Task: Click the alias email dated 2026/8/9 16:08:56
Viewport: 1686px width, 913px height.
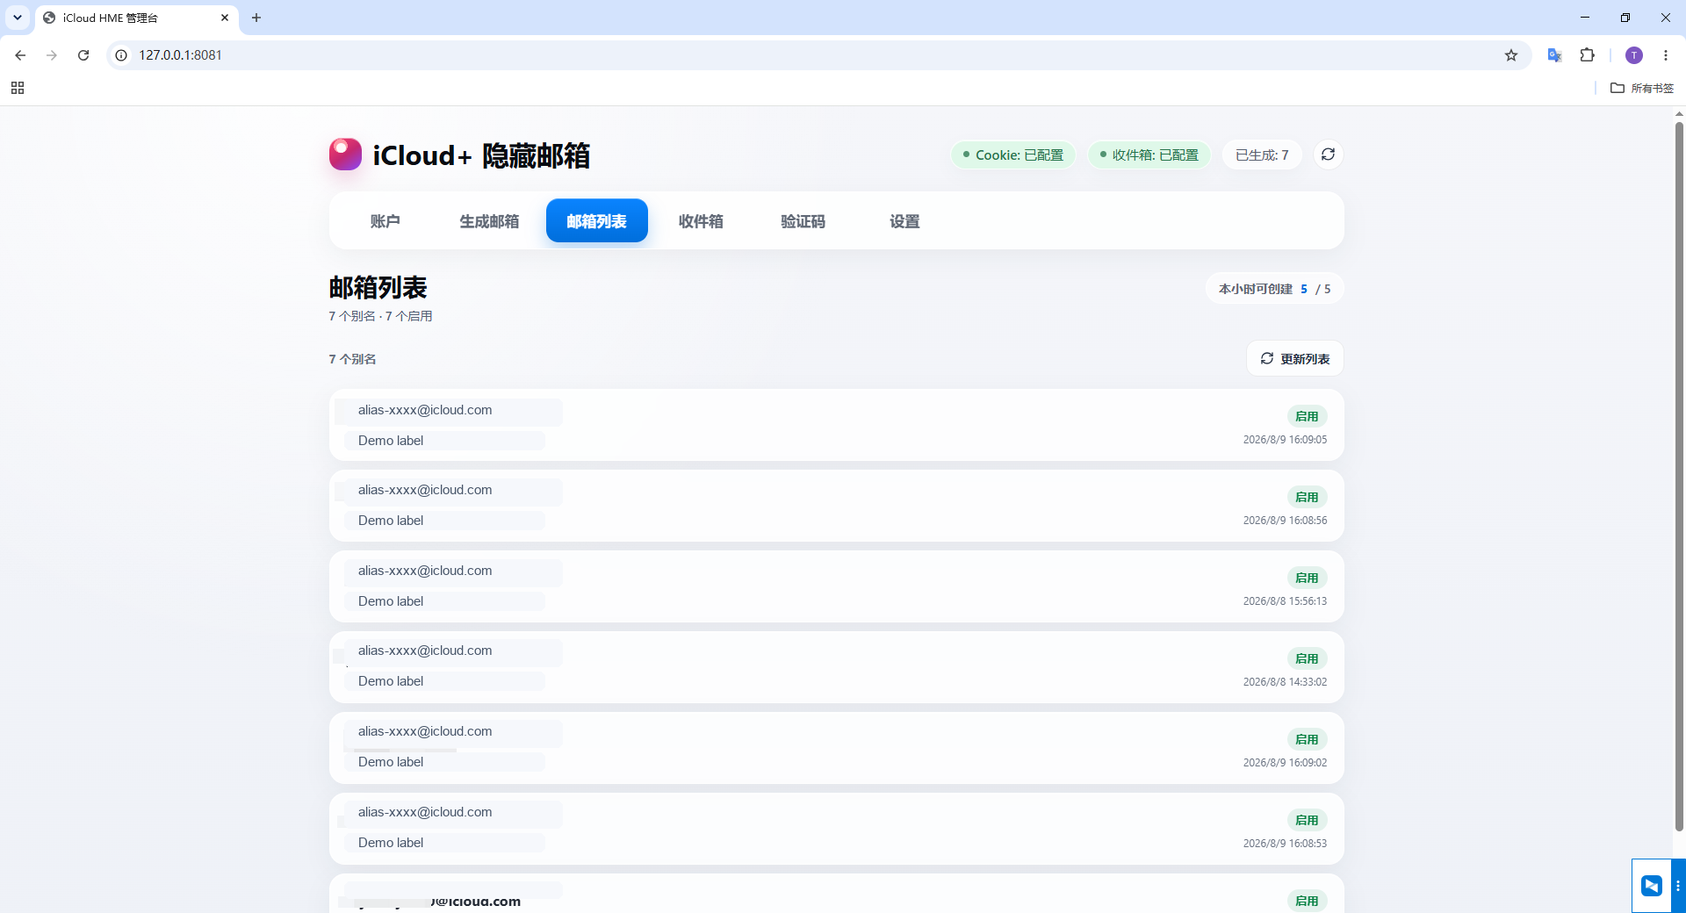Action: 425,490
